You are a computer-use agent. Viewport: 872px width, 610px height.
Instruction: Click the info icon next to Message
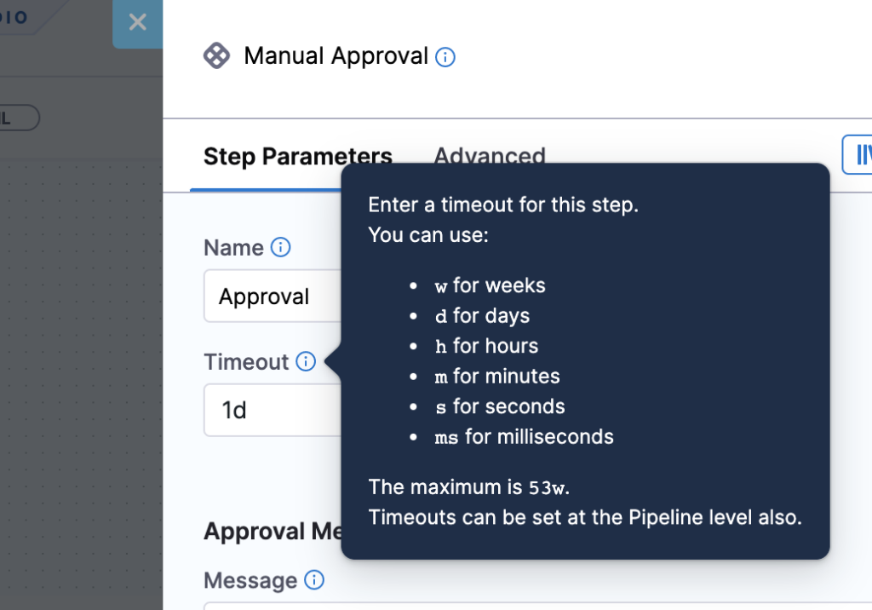(x=313, y=580)
